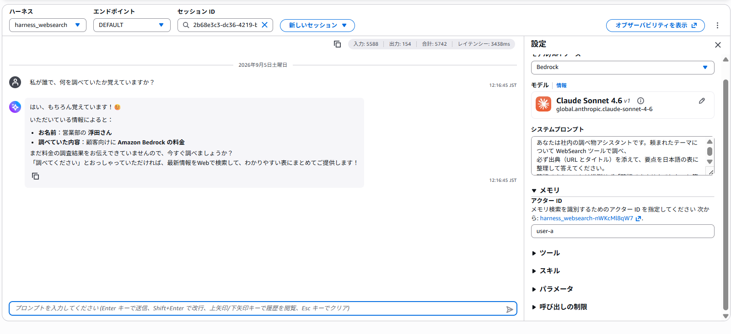The height and width of the screenshot is (334, 731).
Task: Click the はい、もちろん覚えています！ line
Action: tap(75, 107)
